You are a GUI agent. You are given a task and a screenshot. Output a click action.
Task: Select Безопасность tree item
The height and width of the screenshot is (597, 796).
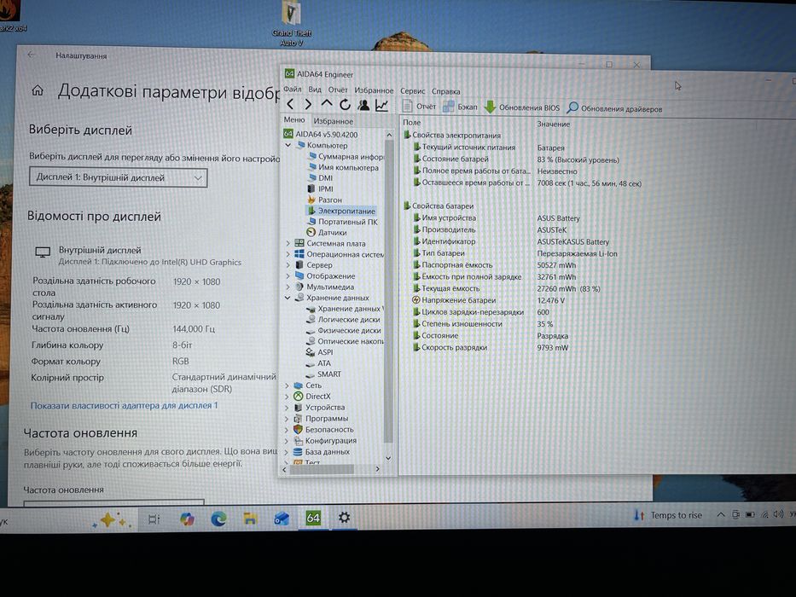[x=323, y=430]
